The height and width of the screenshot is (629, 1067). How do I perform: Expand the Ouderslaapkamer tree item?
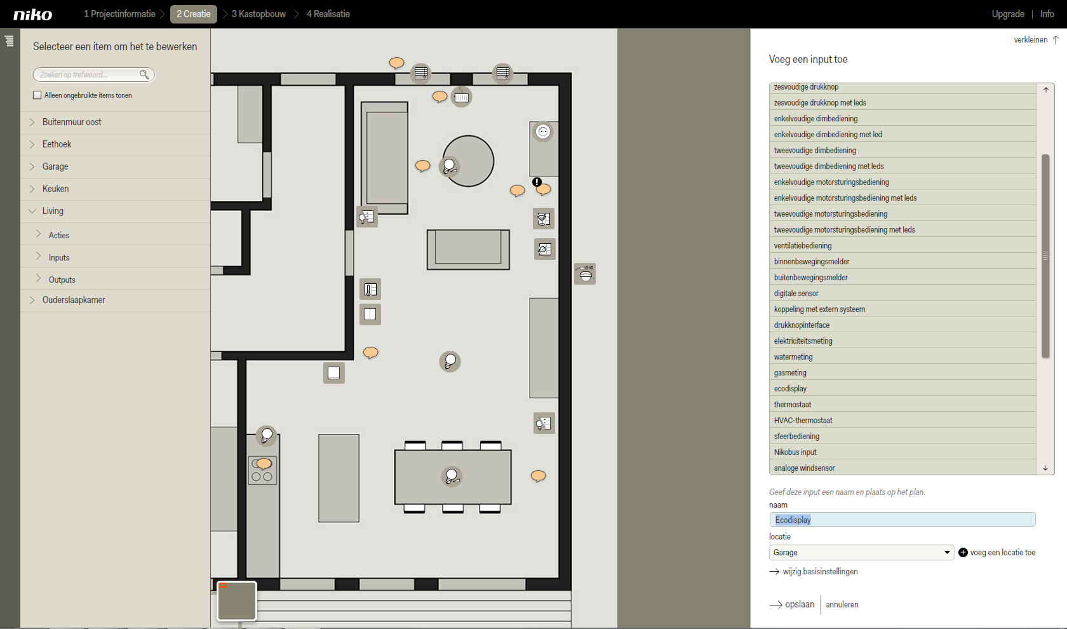click(32, 300)
